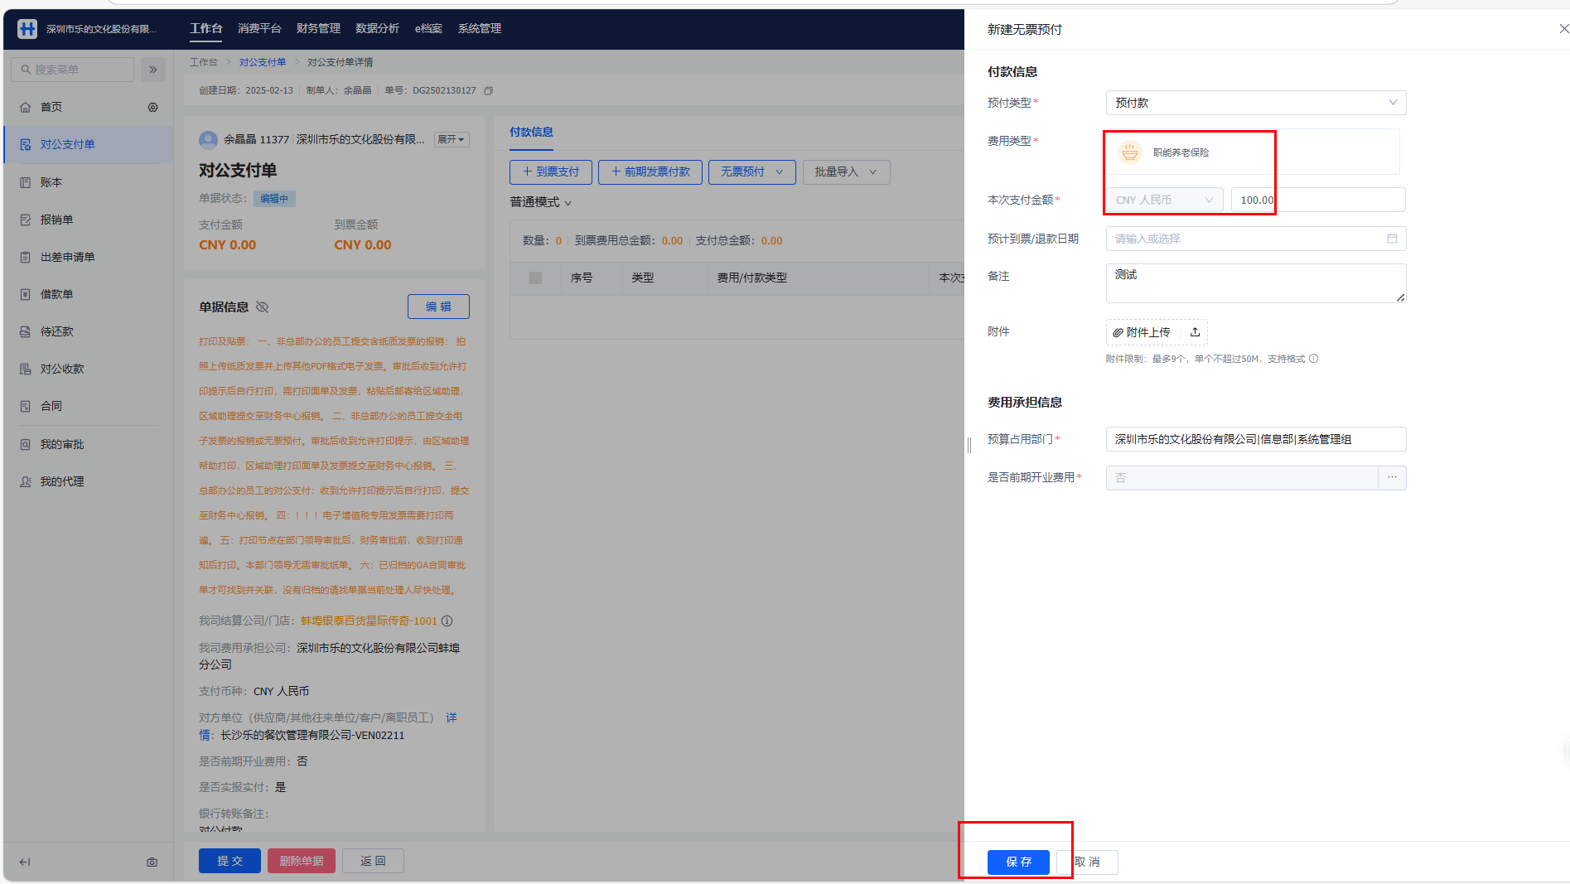
Task: Click the 对公收款 sidebar icon
Action: click(26, 369)
